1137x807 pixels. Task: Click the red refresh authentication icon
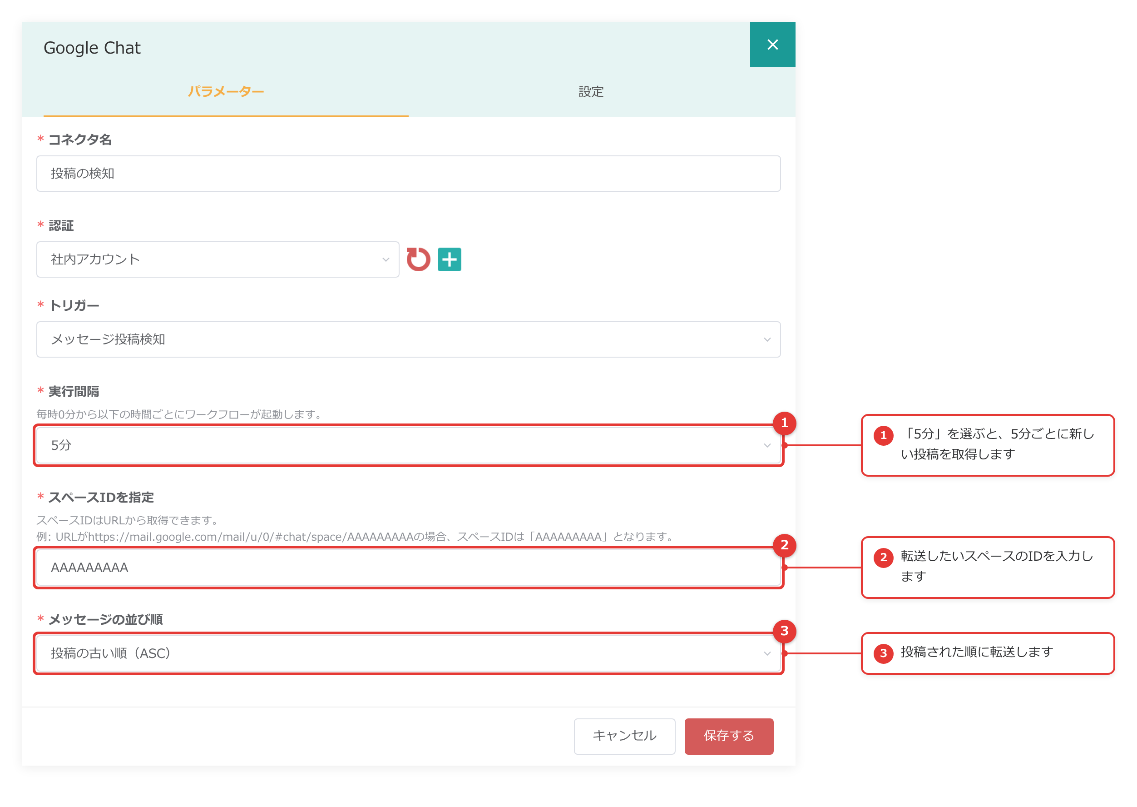[418, 259]
